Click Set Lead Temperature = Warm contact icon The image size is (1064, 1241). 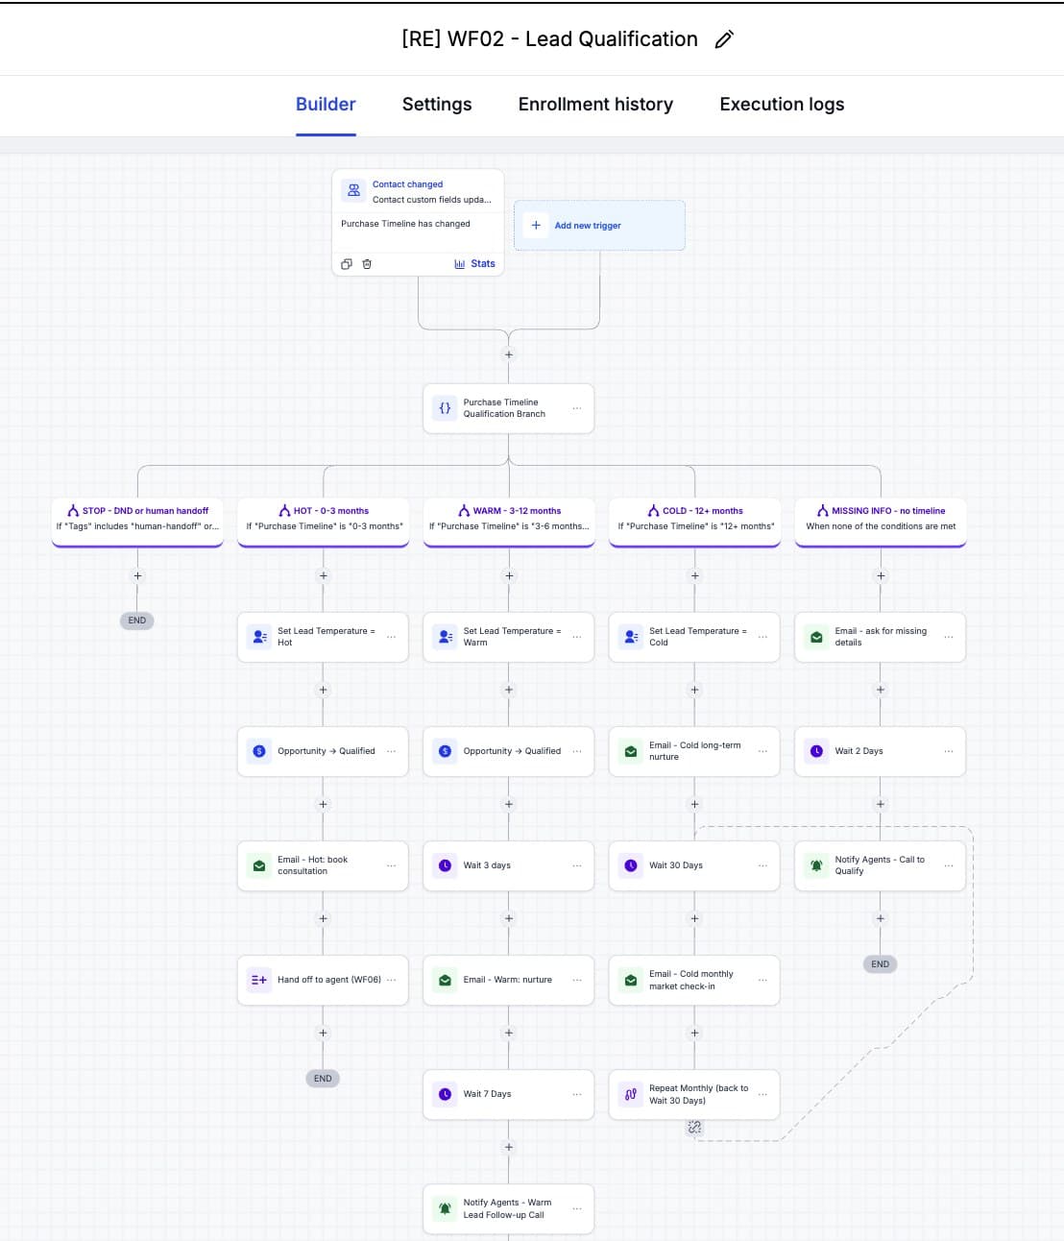(x=445, y=637)
